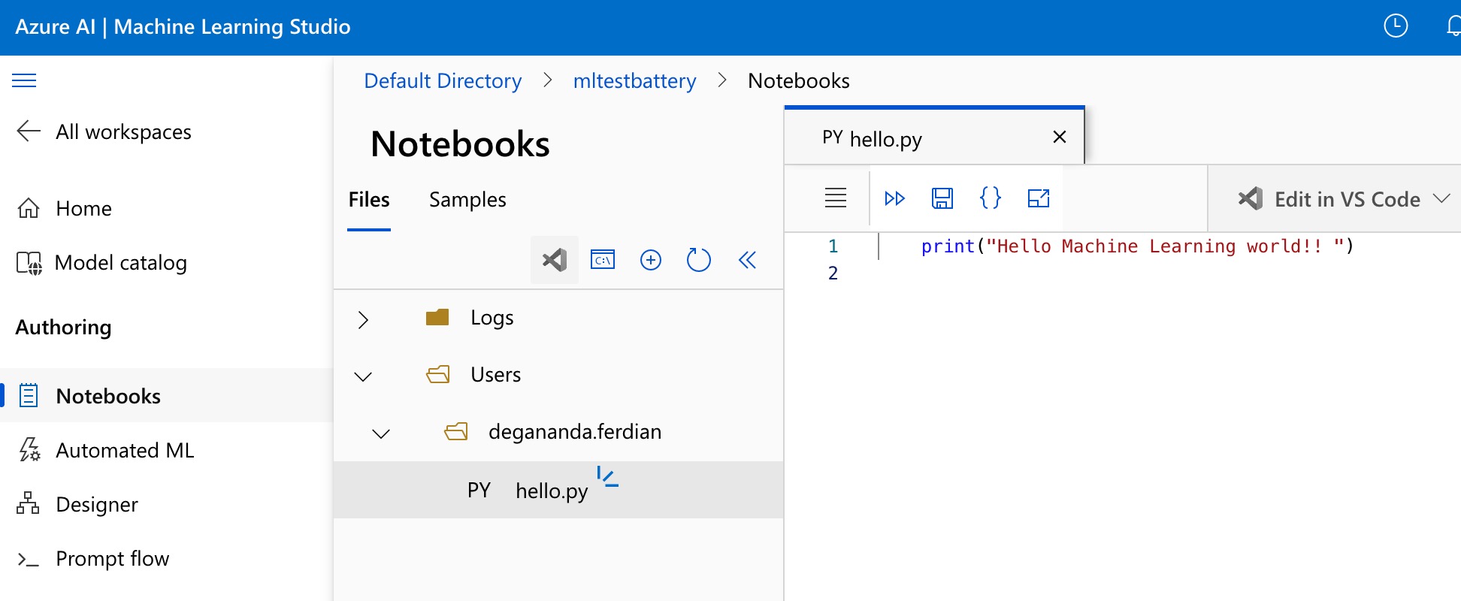1461x601 pixels.
Task: Click the Notebooks breadcrumb text
Action: click(798, 80)
